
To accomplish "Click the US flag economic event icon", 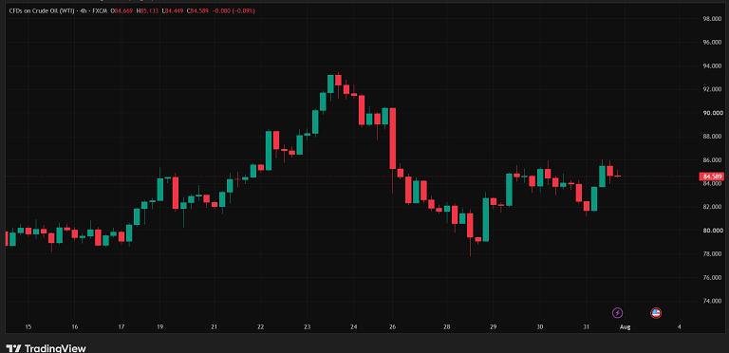I will (x=656, y=312).
